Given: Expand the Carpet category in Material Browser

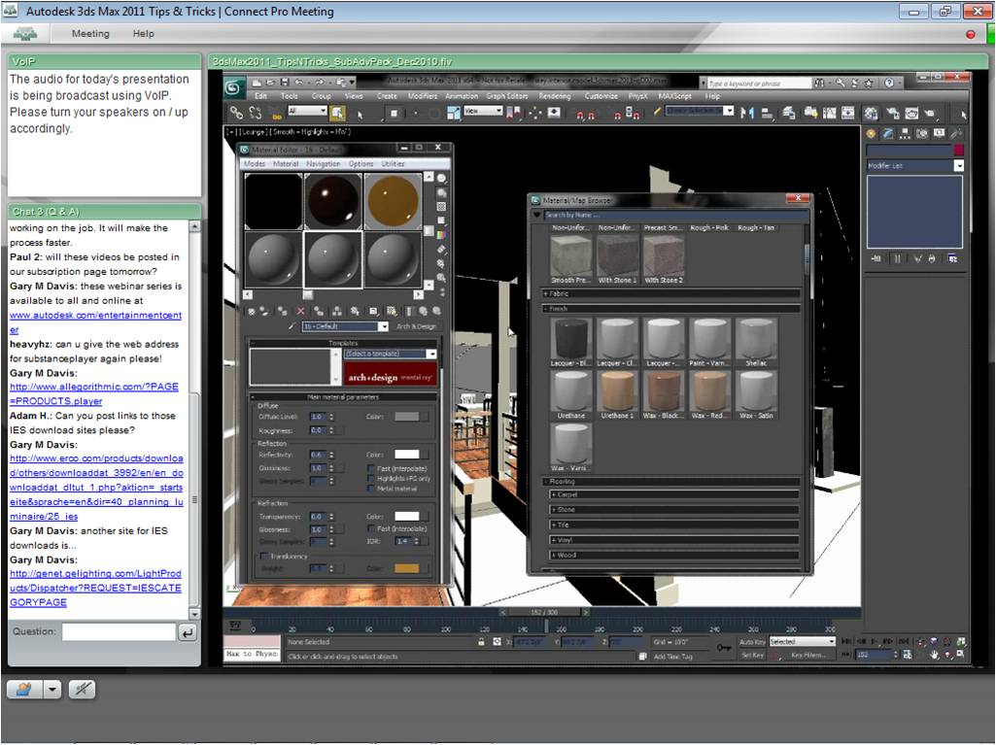Looking at the screenshot, I should (674, 494).
